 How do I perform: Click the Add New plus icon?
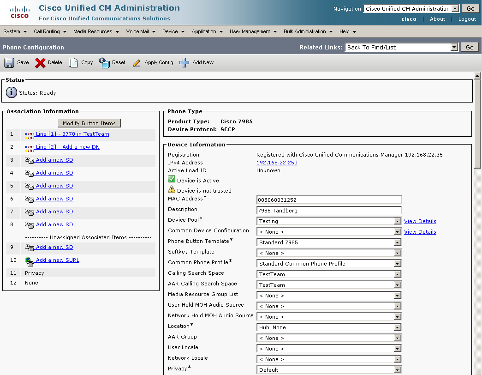[184, 62]
